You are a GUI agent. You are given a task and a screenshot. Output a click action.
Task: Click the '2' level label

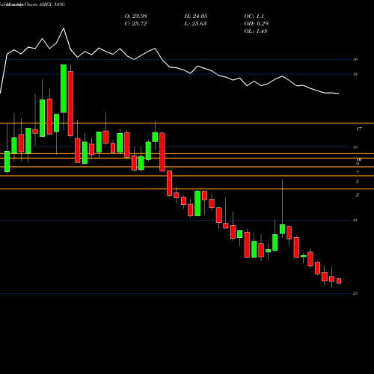(358, 194)
